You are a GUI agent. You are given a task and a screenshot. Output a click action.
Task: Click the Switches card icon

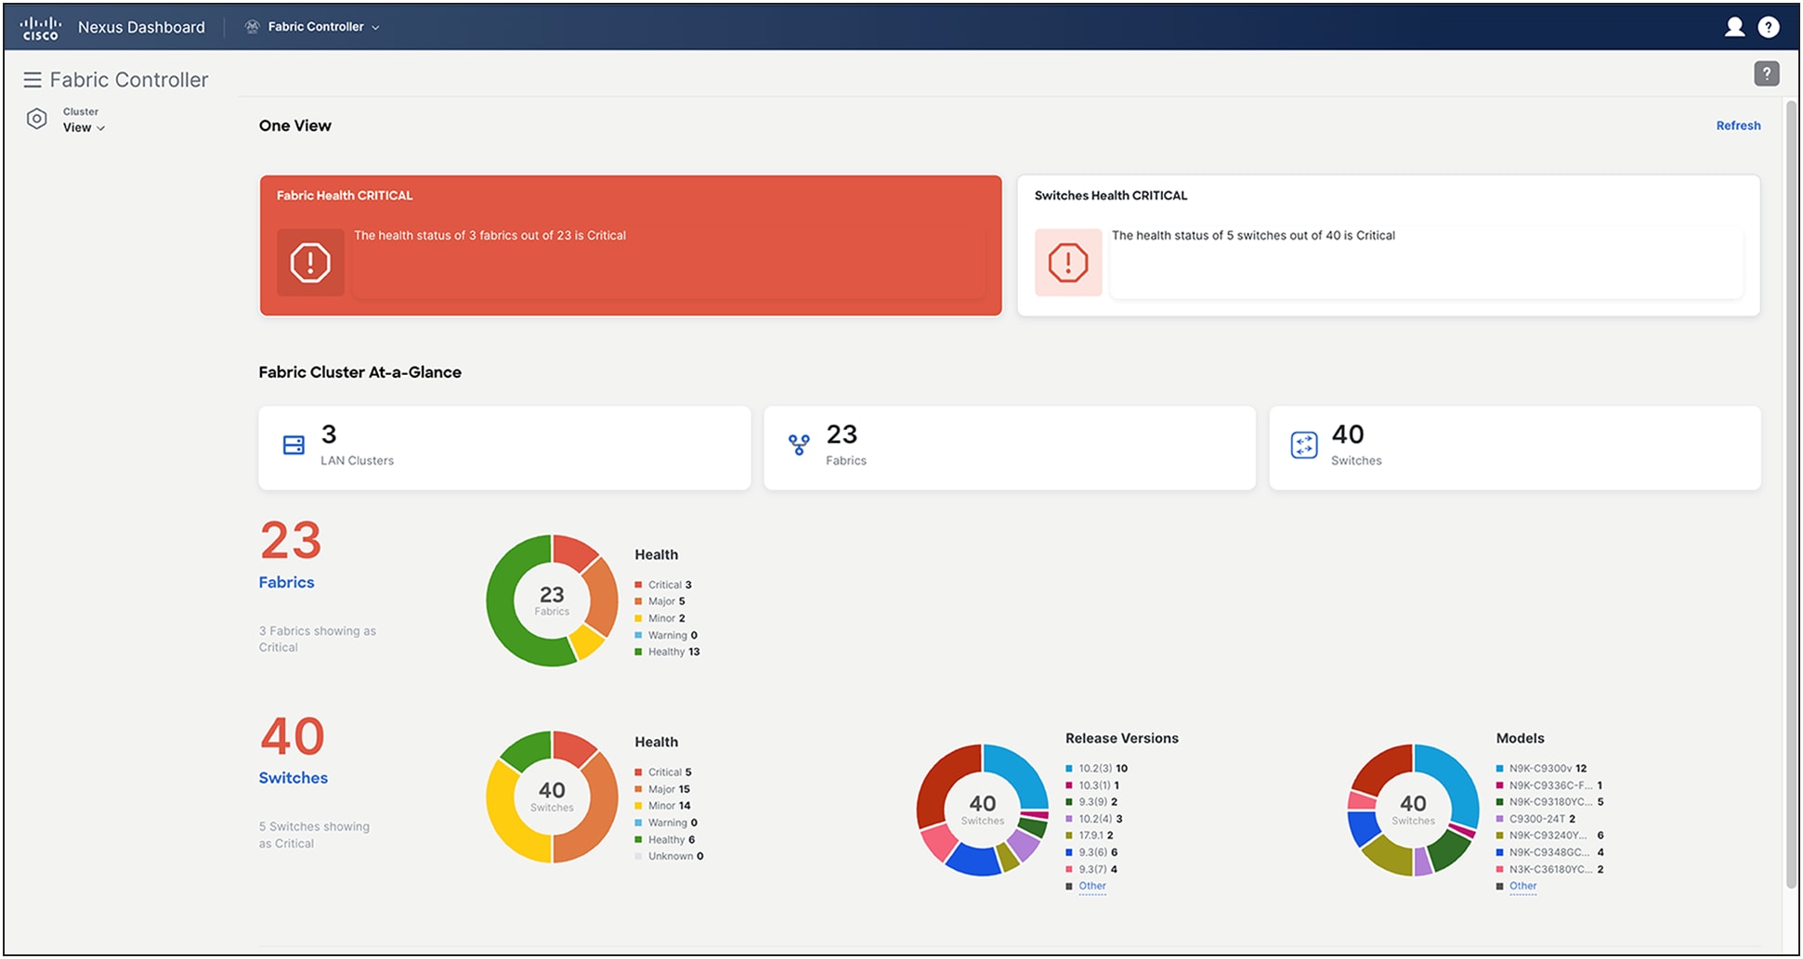[x=1304, y=446]
